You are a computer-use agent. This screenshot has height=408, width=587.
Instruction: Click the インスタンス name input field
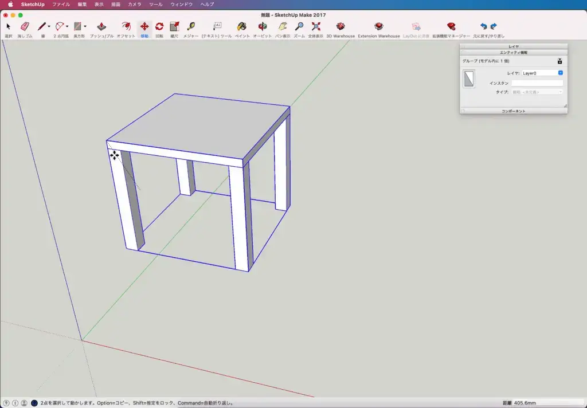537,83
